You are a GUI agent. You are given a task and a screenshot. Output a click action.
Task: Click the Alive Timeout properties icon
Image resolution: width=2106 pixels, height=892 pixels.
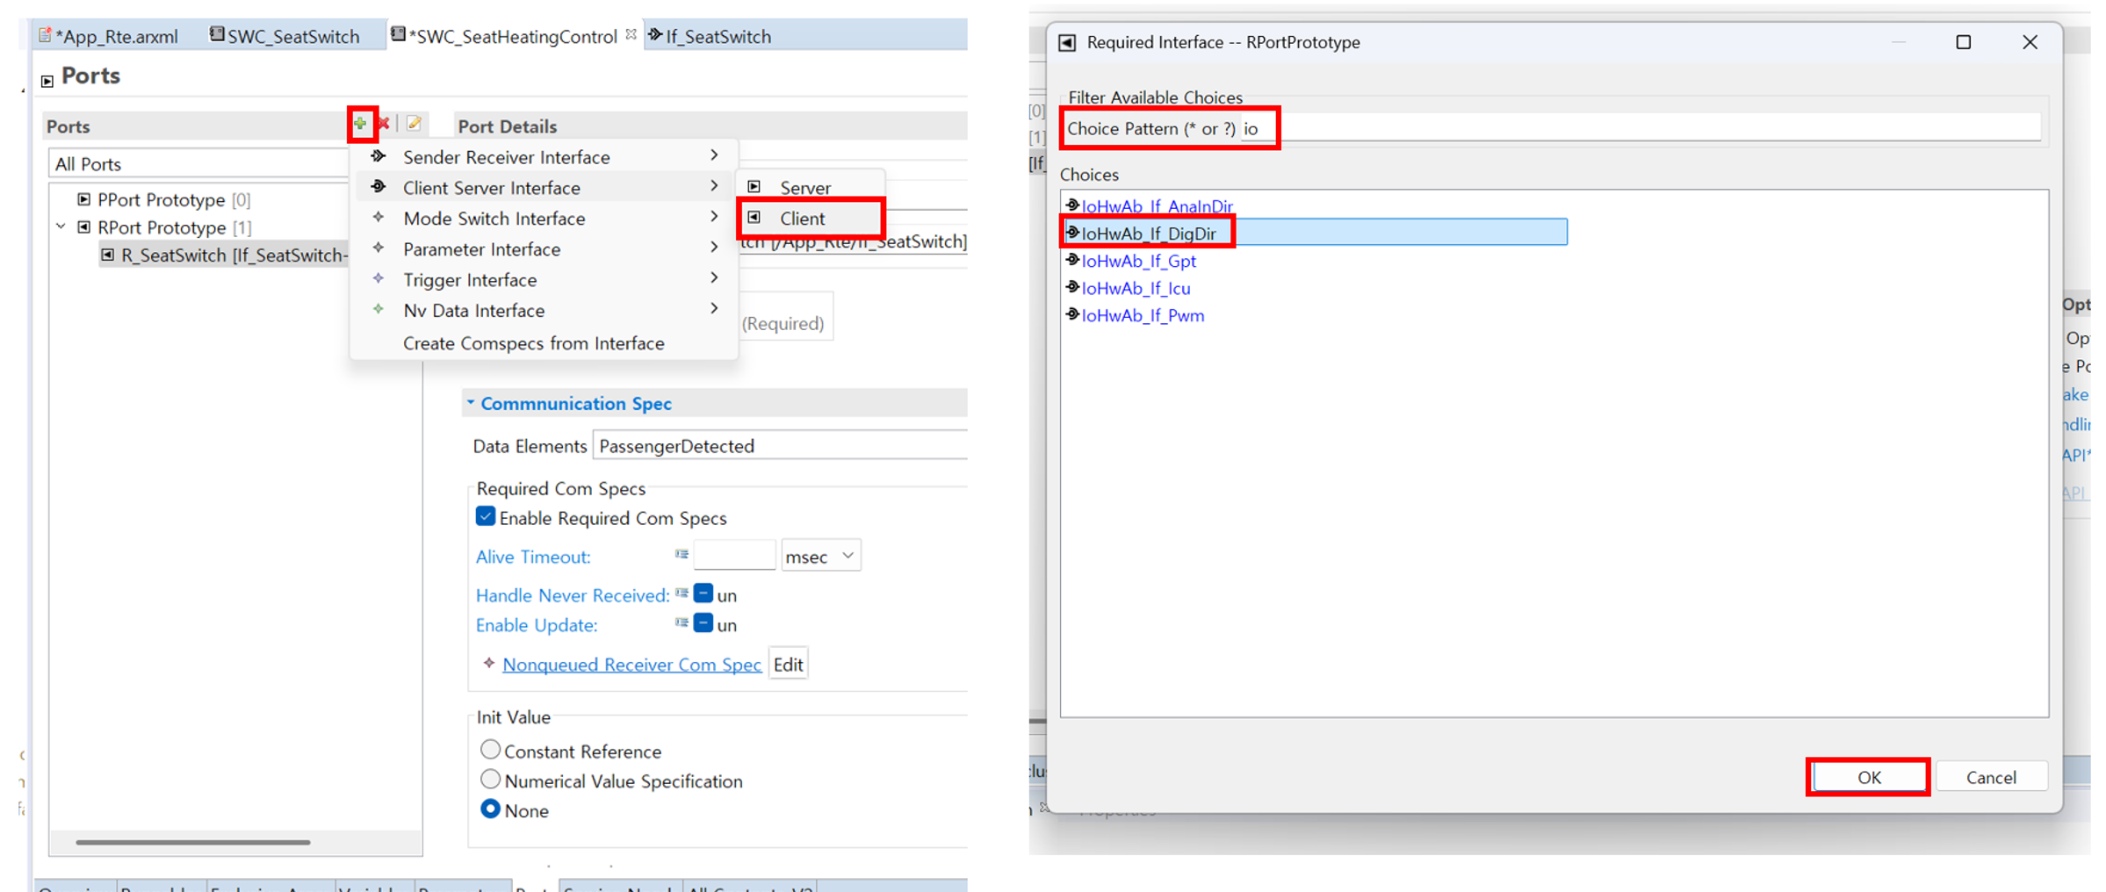tap(682, 555)
